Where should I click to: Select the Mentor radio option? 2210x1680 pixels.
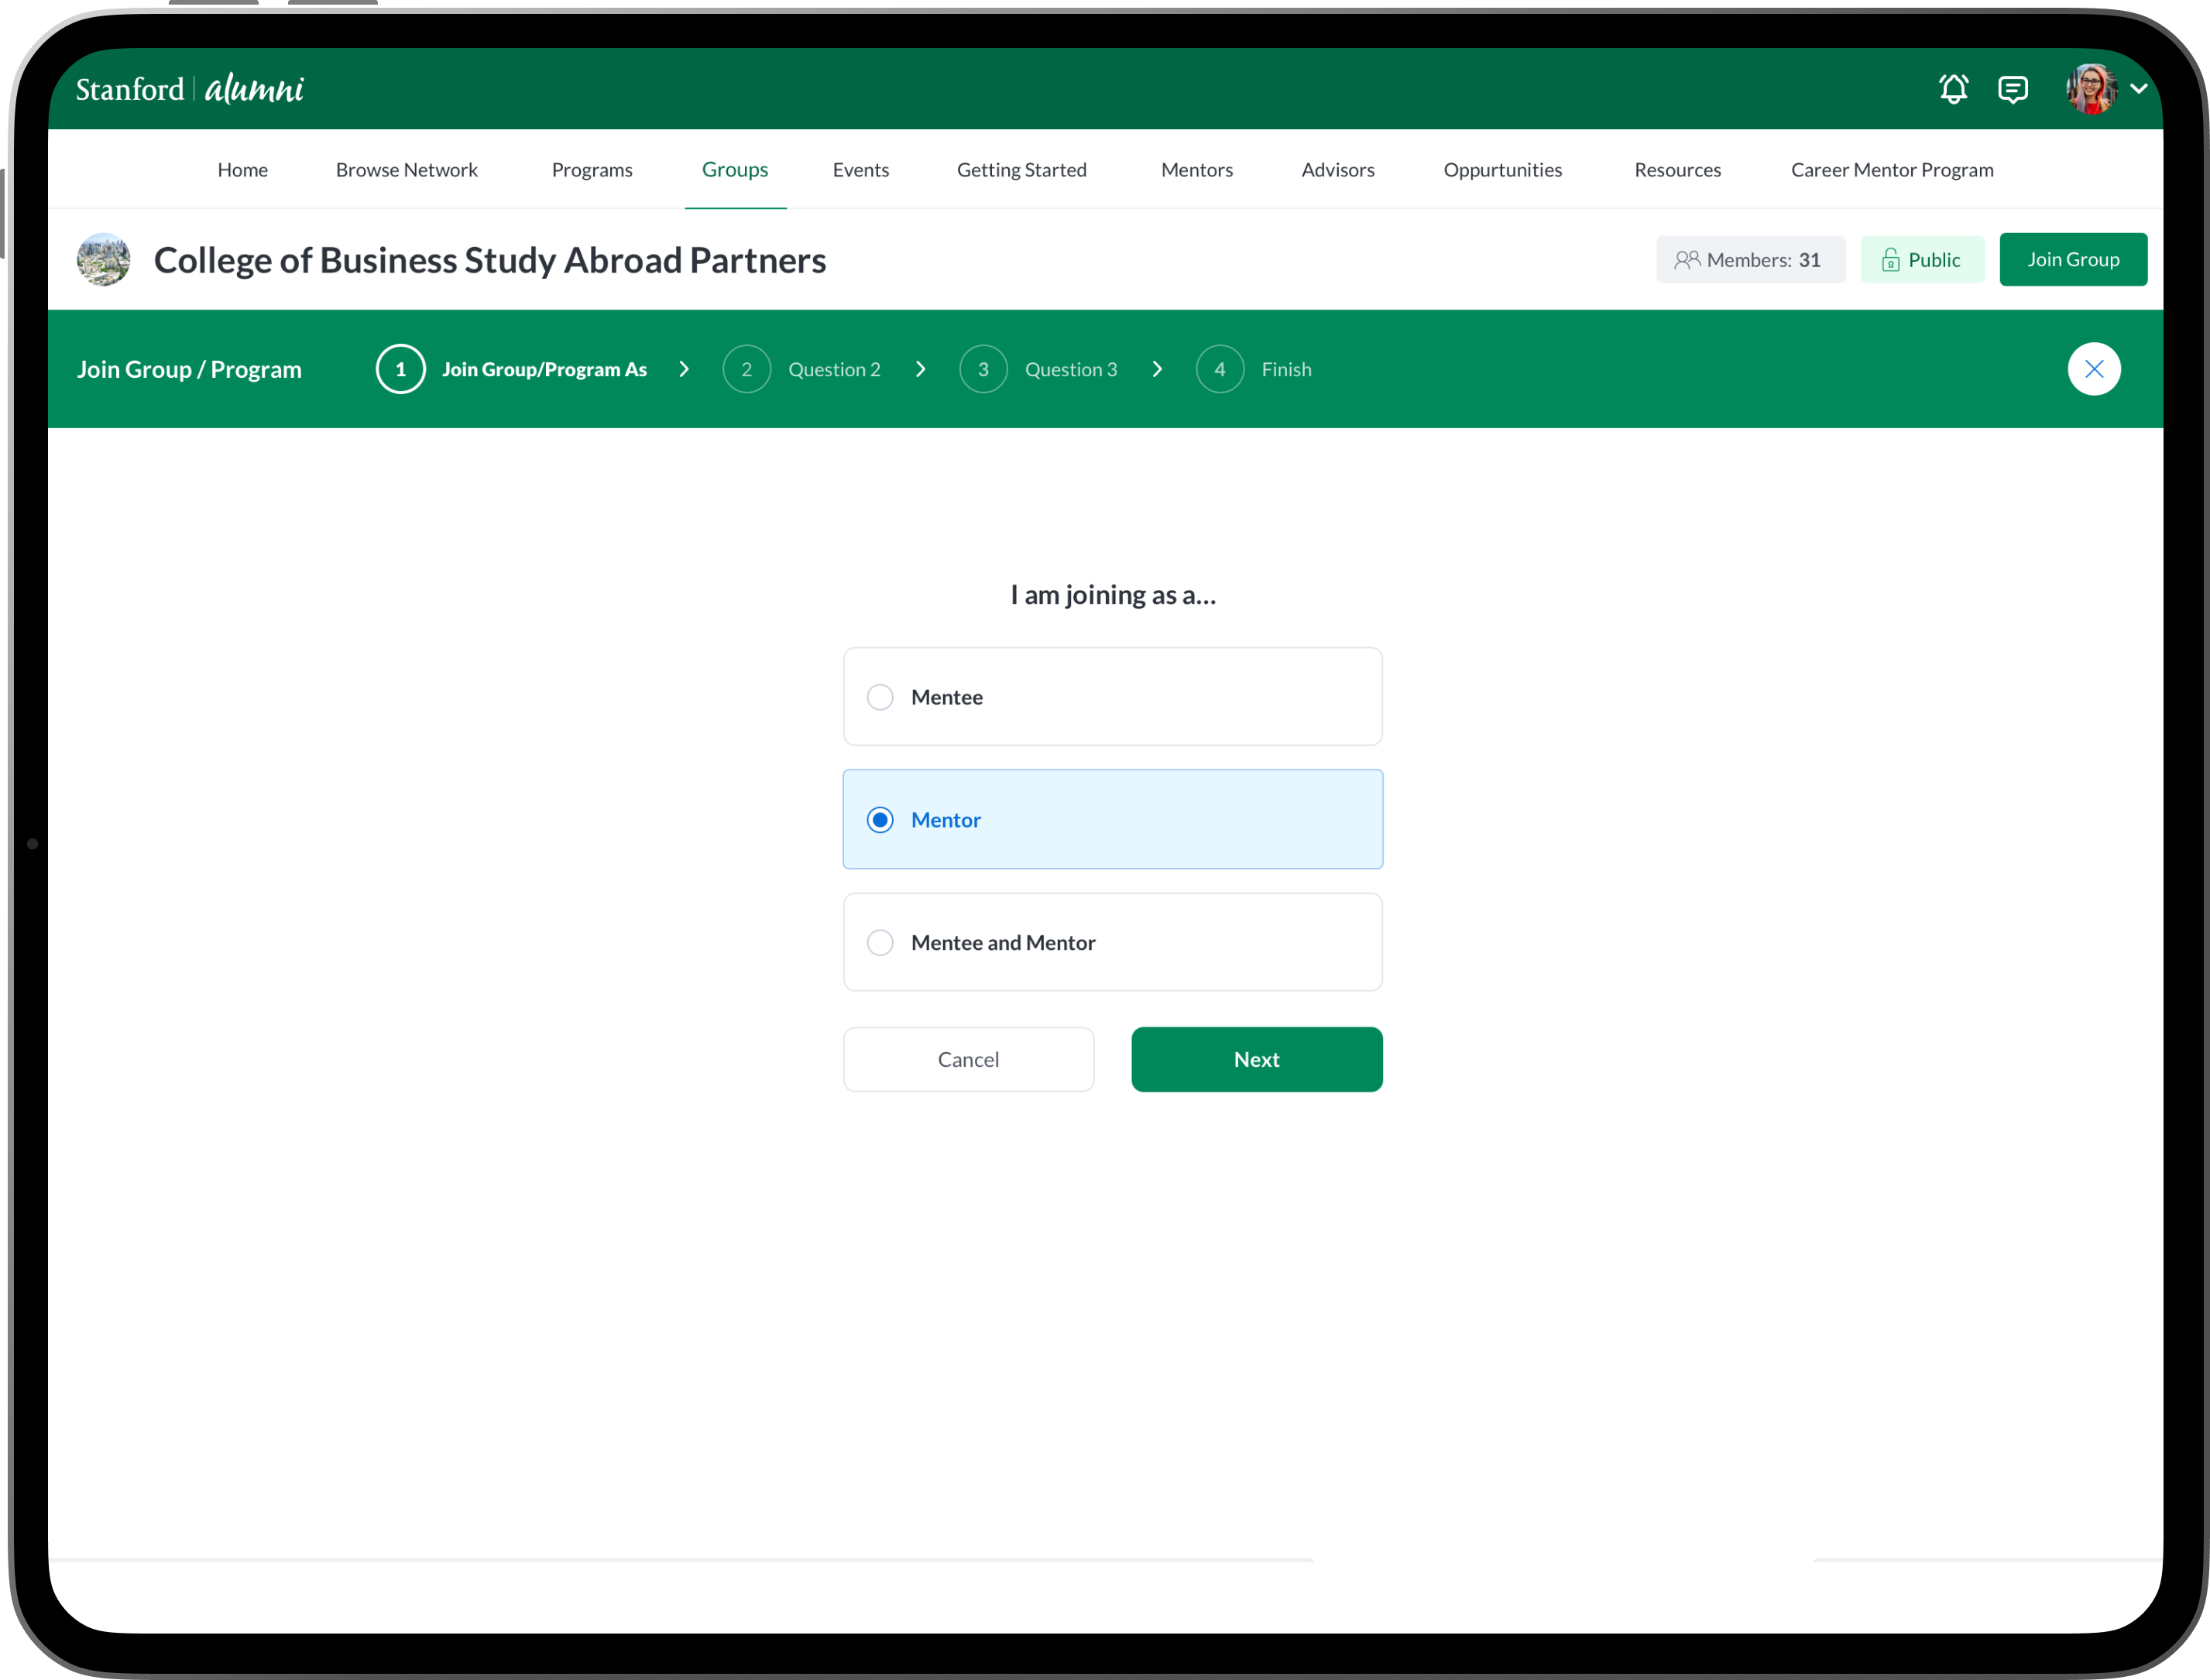tap(880, 820)
